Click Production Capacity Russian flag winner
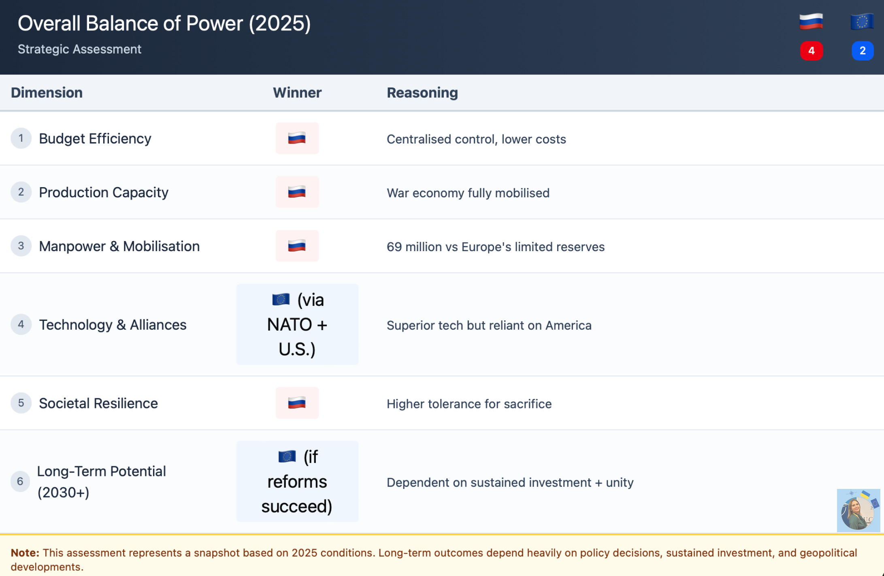Image resolution: width=884 pixels, height=576 pixels. 297,192
